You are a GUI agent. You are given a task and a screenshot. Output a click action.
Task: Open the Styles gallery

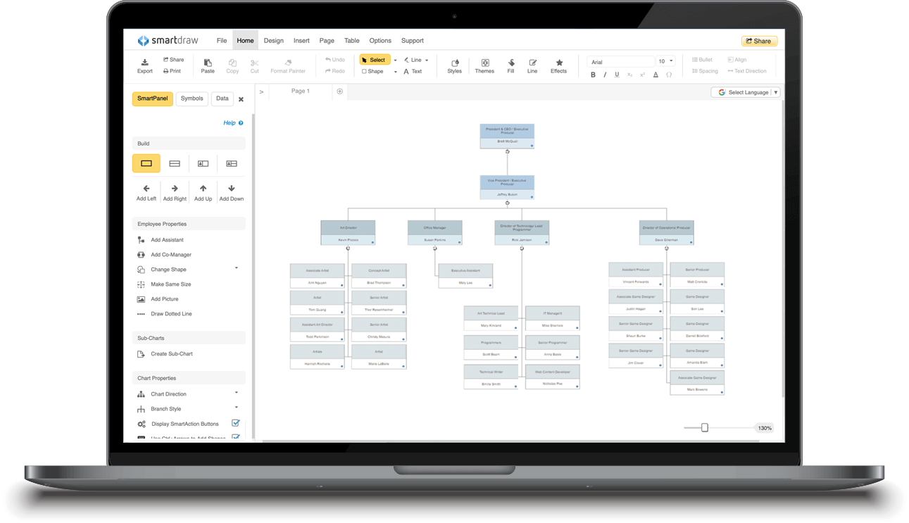(x=455, y=66)
